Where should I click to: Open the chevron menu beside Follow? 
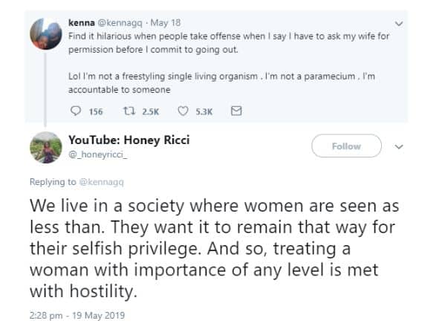pyautogui.click(x=399, y=146)
